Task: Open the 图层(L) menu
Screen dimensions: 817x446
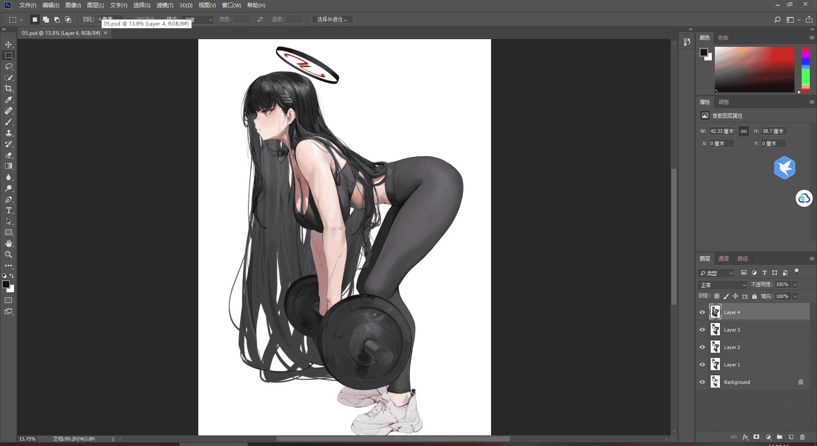Action: (x=95, y=5)
